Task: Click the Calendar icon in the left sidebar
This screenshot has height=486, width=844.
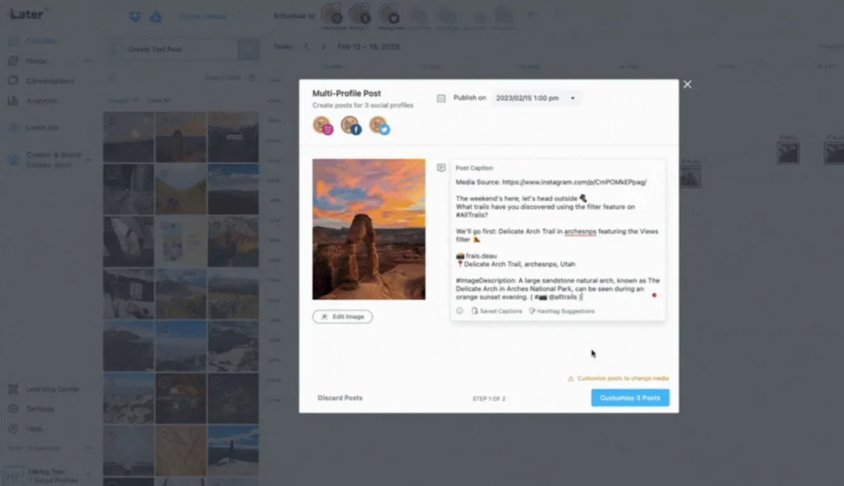Action: point(13,41)
